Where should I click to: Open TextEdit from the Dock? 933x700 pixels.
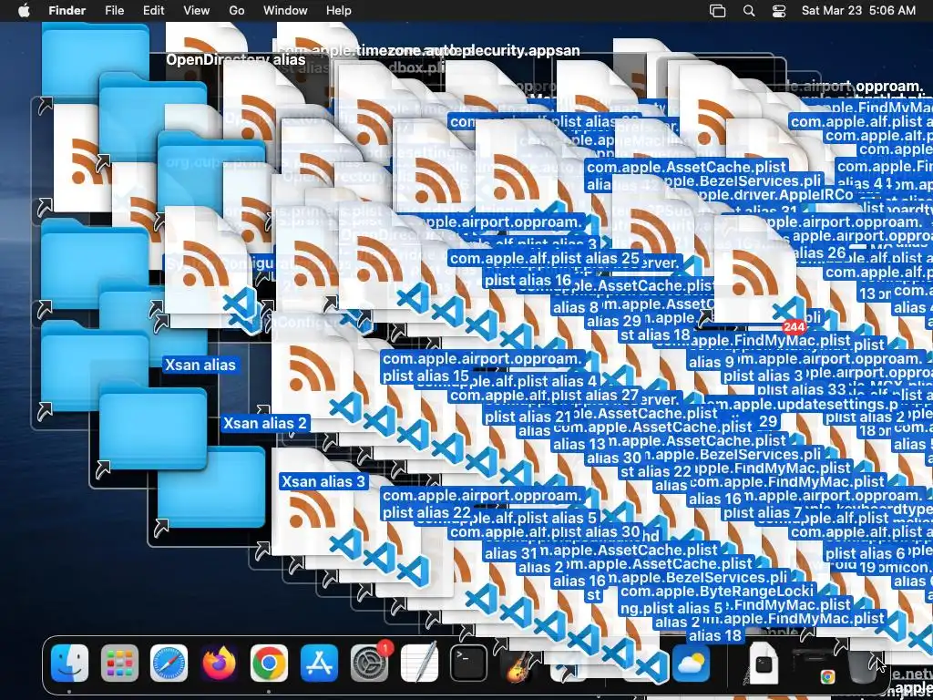(x=419, y=663)
